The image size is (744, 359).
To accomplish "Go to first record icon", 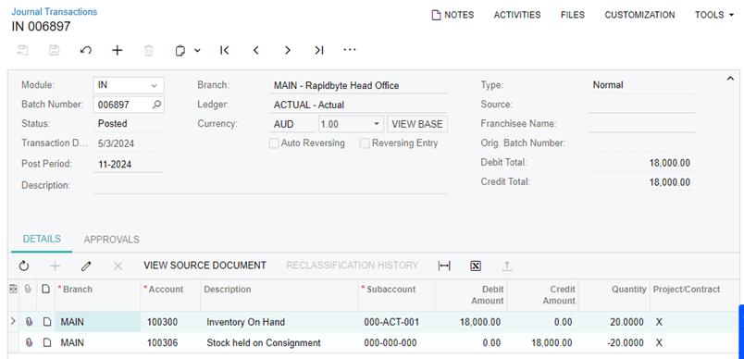I will (225, 50).
